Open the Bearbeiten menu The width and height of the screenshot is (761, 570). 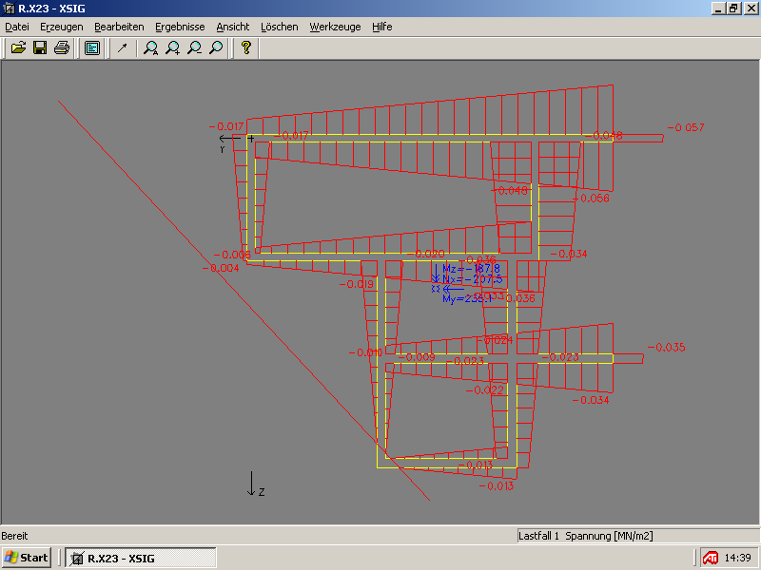119,27
